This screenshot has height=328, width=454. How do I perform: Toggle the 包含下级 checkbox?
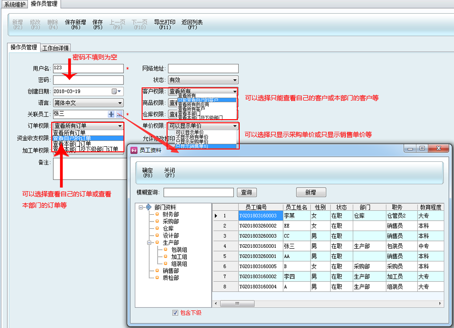pyautogui.click(x=175, y=313)
